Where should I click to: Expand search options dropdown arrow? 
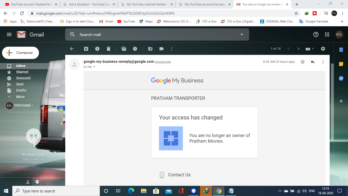click(x=242, y=34)
